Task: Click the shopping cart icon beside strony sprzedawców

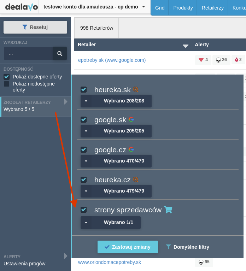Action: pyautogui.click(x=168, y=210)
